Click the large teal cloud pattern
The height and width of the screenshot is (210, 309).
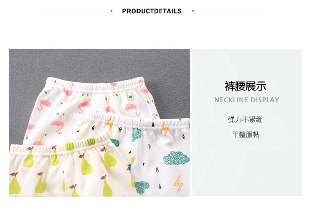(176, 158)
